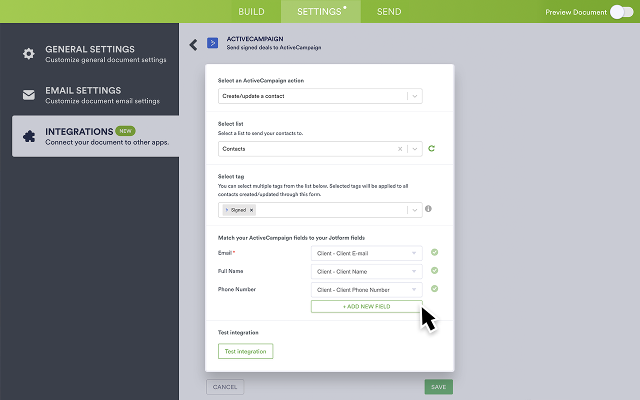Open the SEND tab

coord(389,11)
